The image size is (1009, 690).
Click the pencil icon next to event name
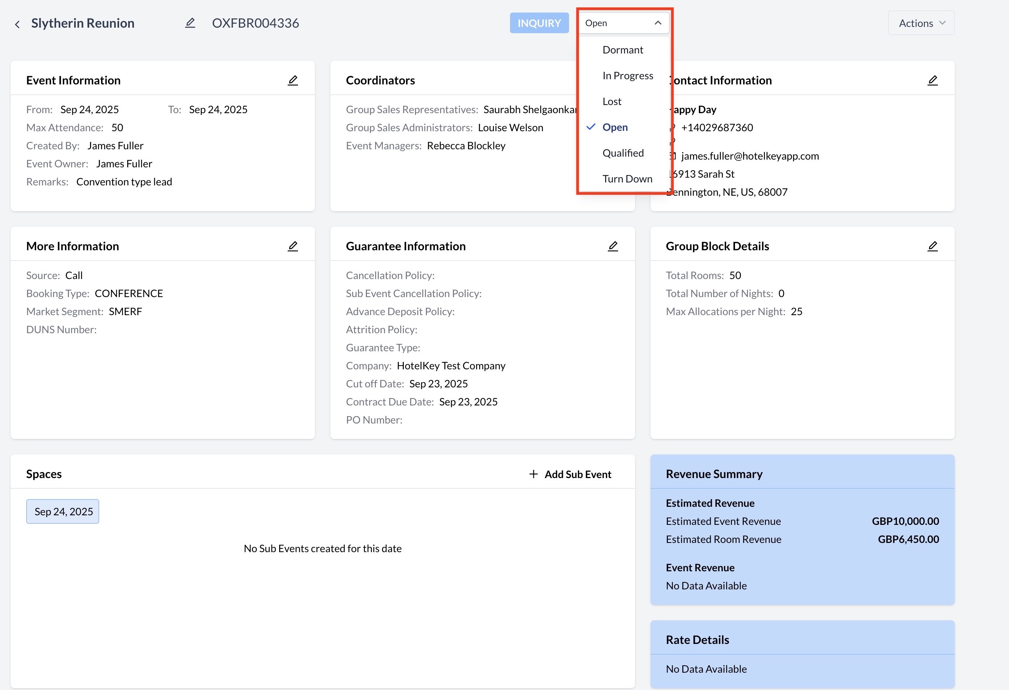[x=190, y=23]
